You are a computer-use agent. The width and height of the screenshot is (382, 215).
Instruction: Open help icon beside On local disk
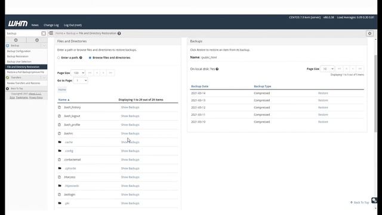point(217,69)
